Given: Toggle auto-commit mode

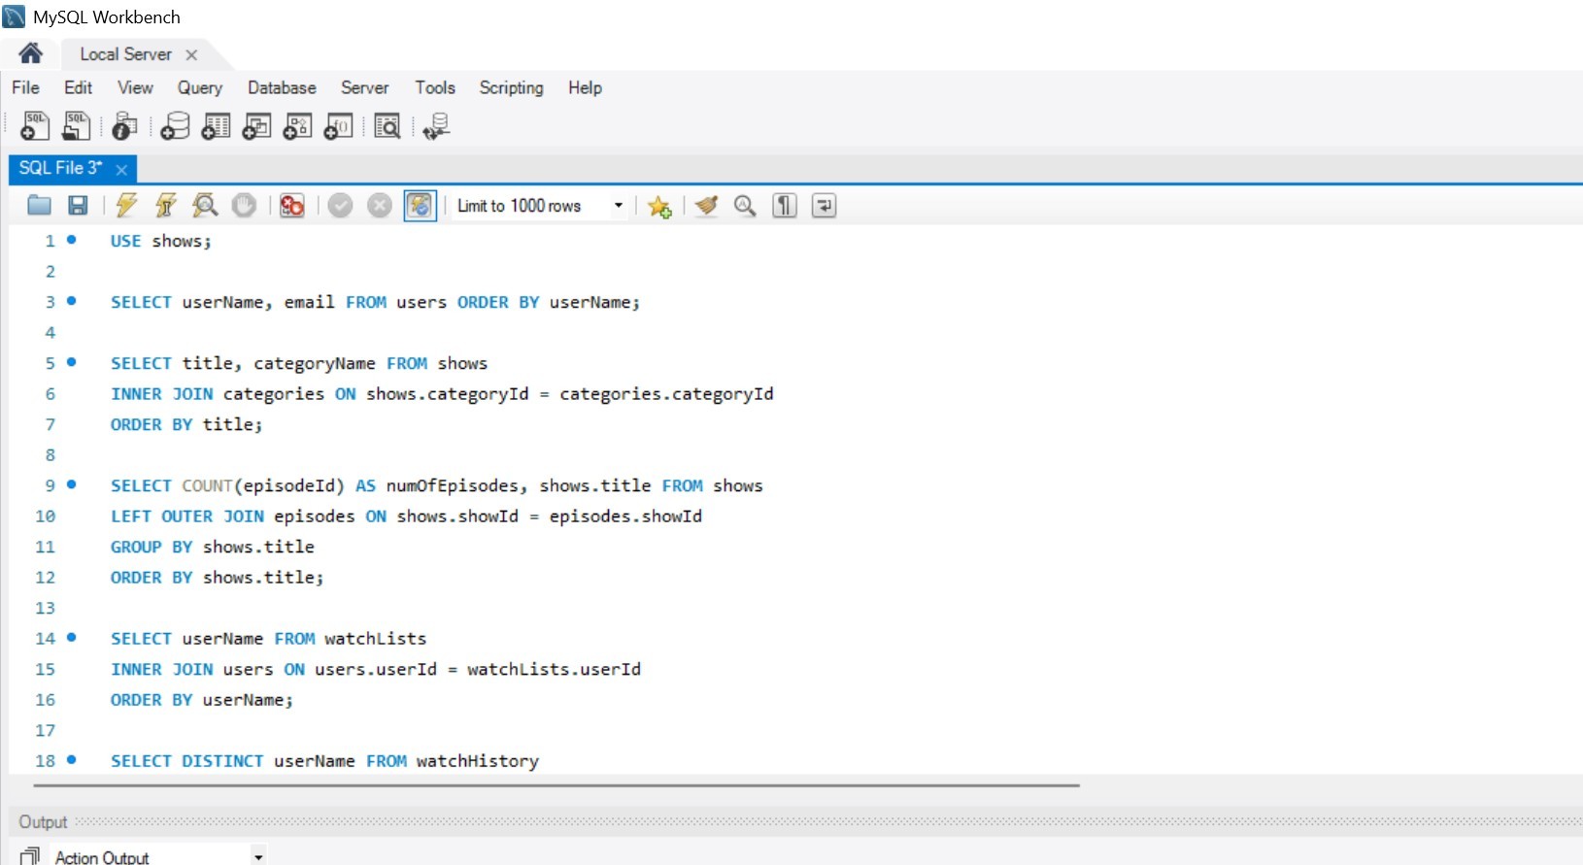Looking at the screenshot, I should click(420, 205).
